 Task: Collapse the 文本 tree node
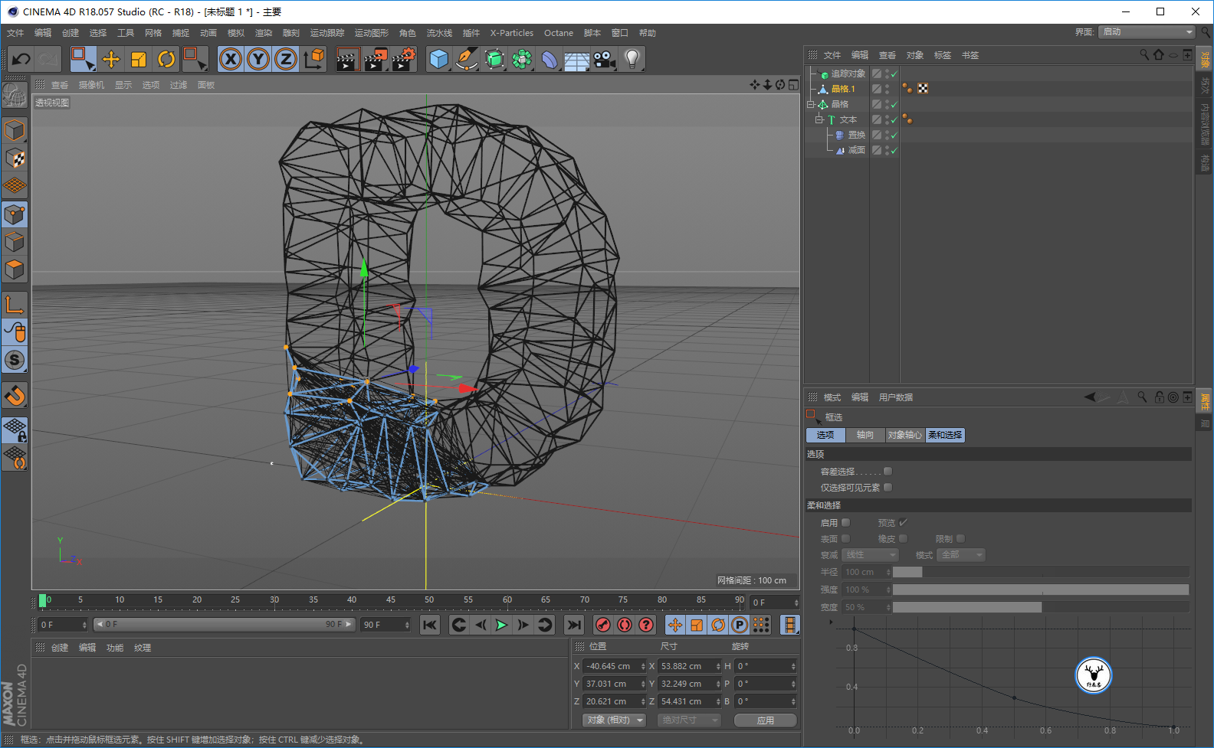pyautogui.click(x=819, y=119)
